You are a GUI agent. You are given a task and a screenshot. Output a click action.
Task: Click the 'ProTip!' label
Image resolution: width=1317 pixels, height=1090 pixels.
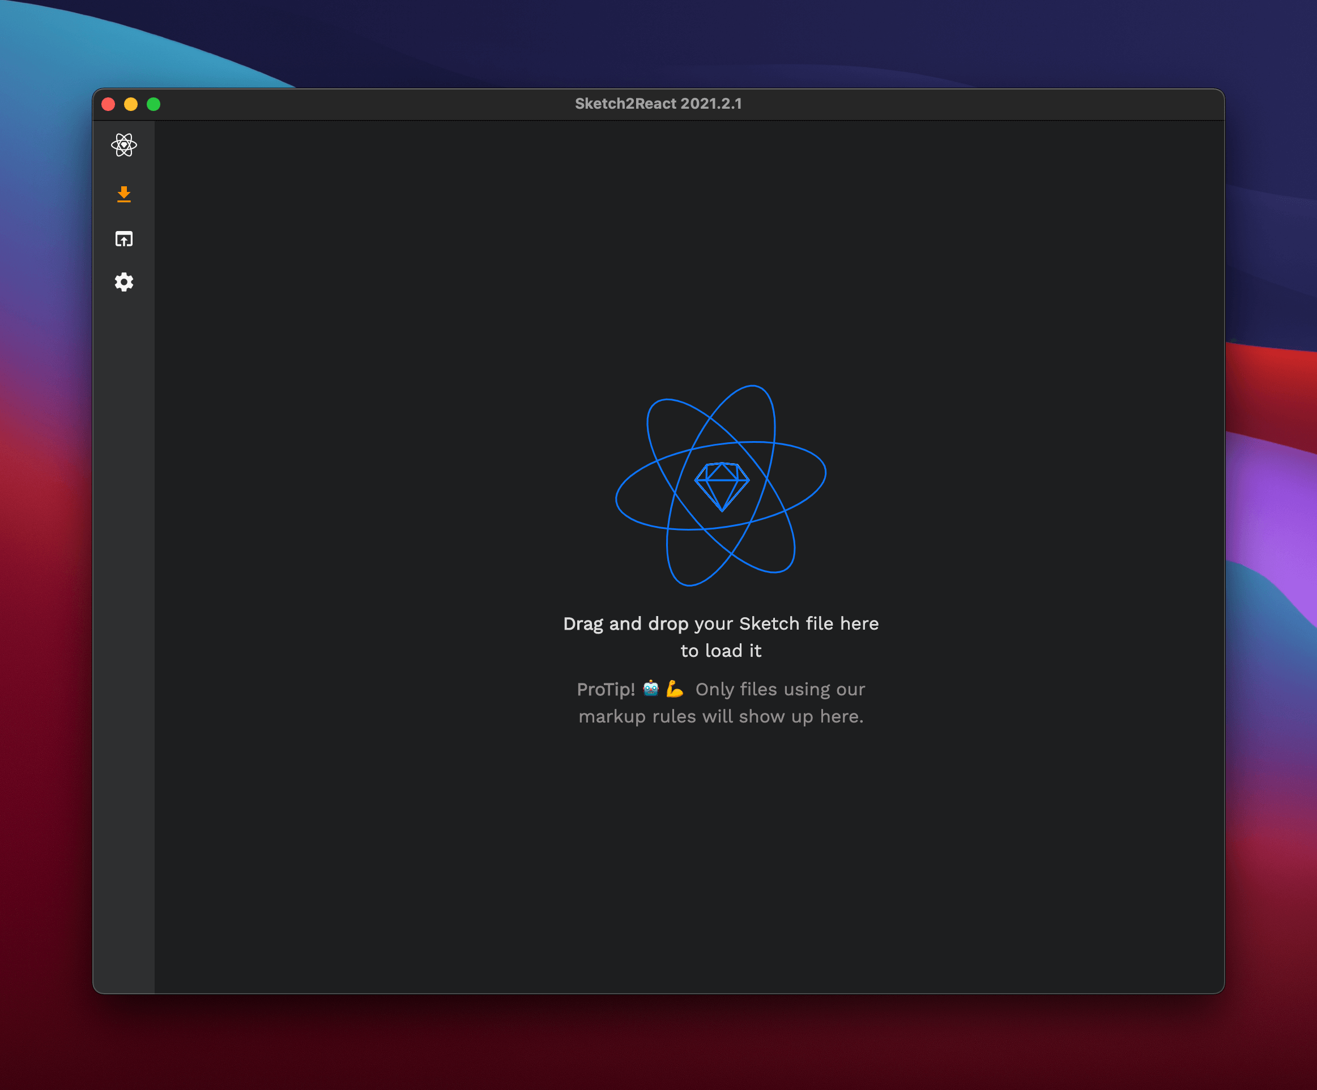click(x=606, y=690)
